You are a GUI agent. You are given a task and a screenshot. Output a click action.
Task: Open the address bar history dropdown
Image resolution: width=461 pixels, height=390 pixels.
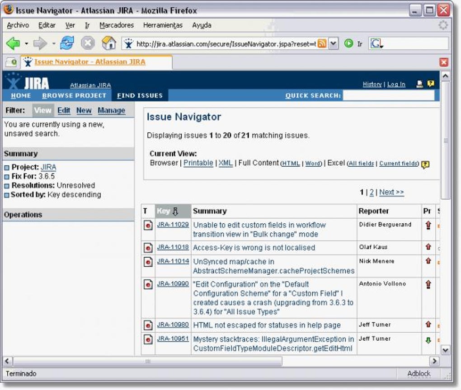tap(333, 44)
